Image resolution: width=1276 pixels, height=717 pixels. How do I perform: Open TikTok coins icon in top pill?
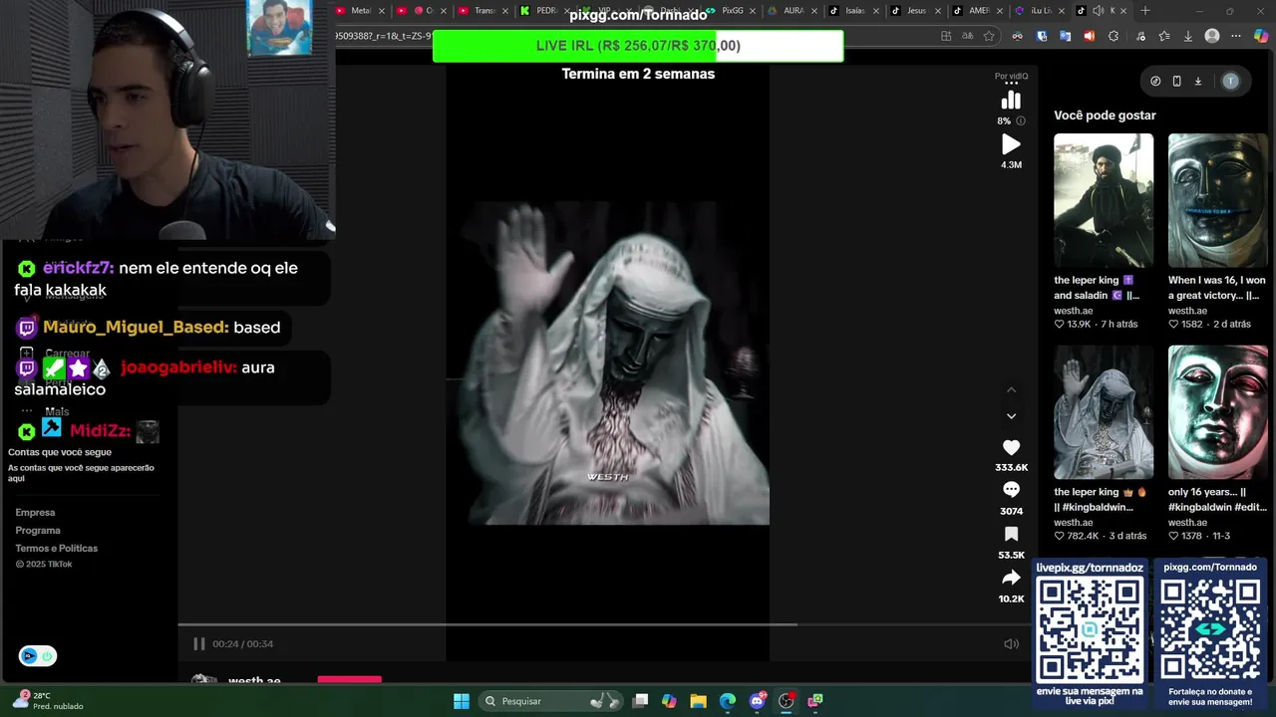1155,82
